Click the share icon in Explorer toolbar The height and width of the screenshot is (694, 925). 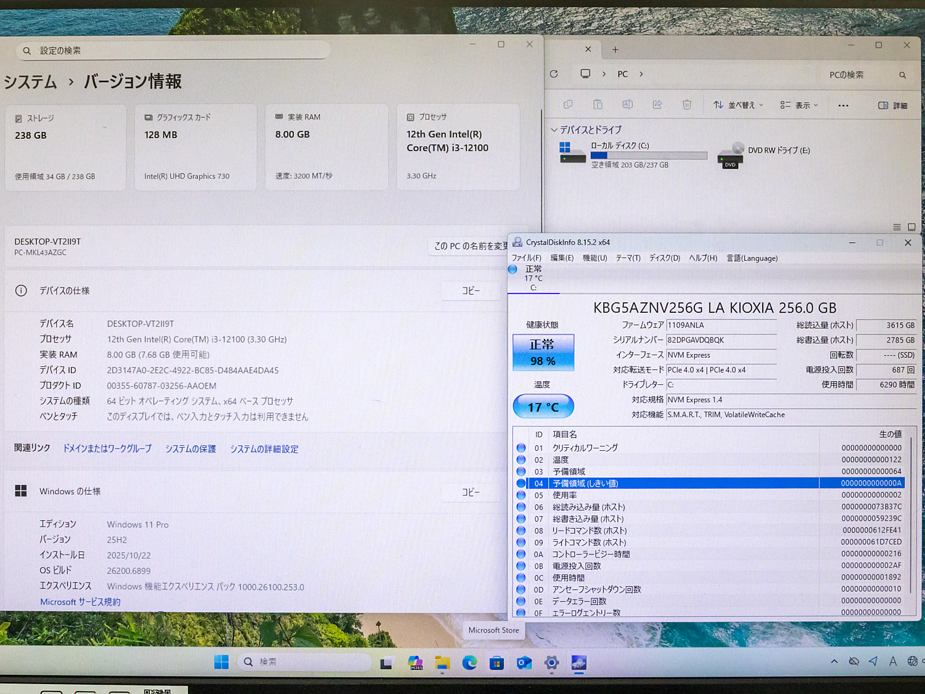coord(657,105)
